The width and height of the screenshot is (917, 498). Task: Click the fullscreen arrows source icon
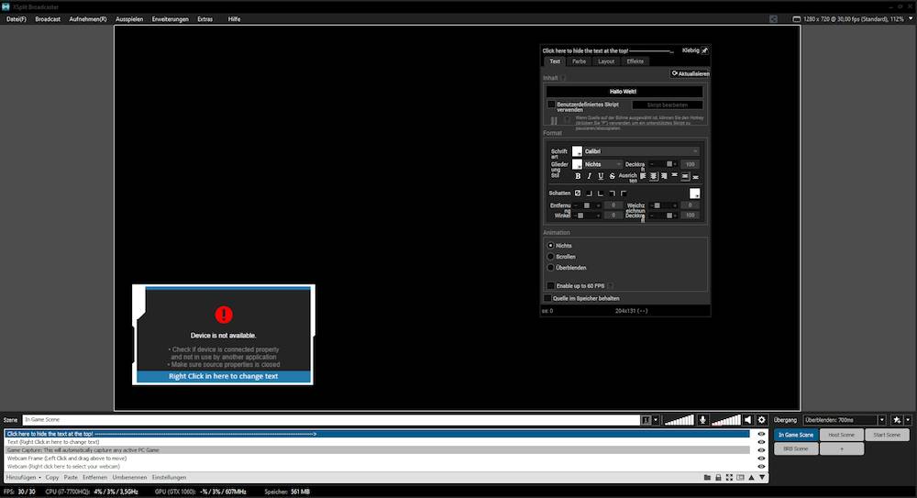[729, 478]
